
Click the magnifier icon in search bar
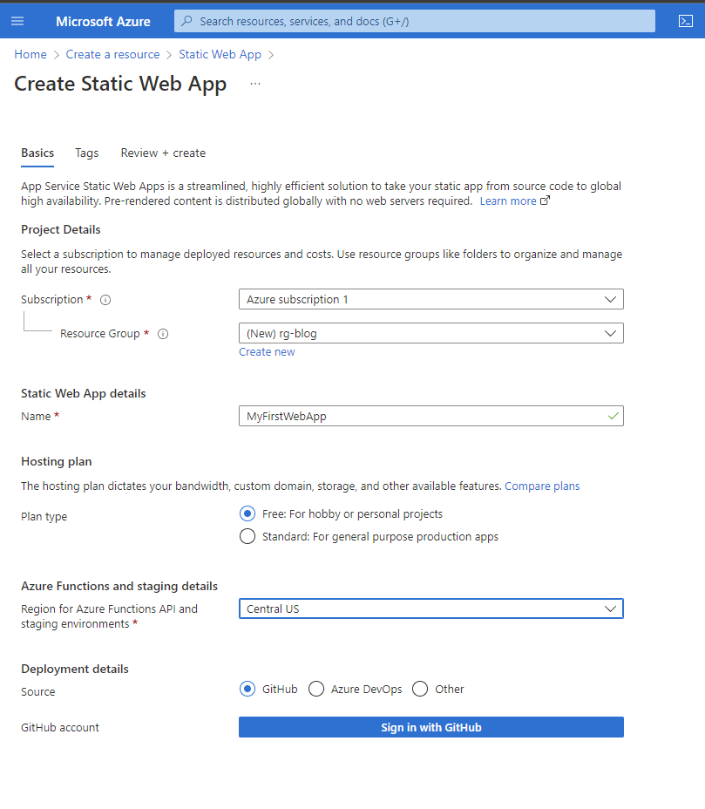(x=186, y=21)
